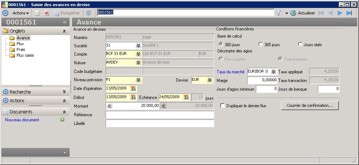Go to the previous record
This screenshot has height=165, width=359.
click(x=331, y=13)
